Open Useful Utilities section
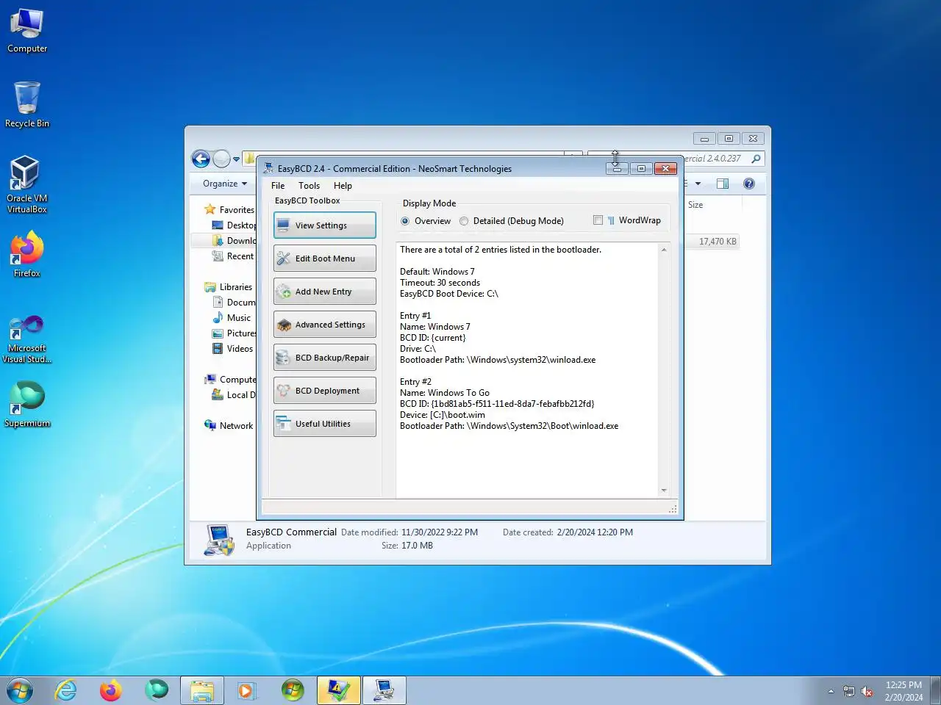Screen dimensions: 941x705 pos(324,424)
